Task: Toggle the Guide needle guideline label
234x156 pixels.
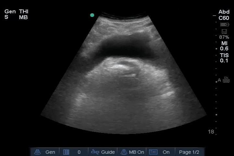Action: point(108,152)
